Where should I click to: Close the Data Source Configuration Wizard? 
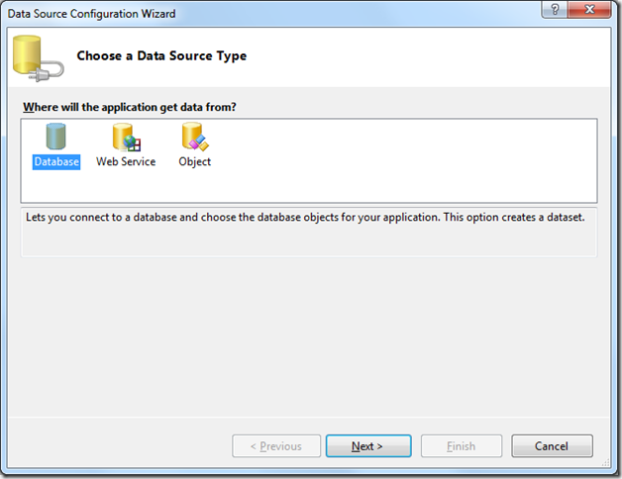tap(587, 12)
